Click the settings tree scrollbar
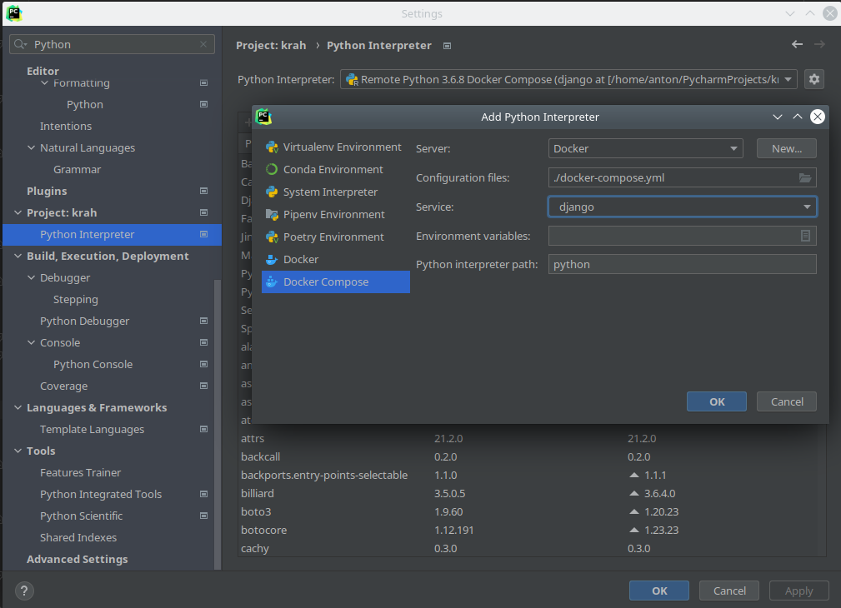Screen dimensions: 841x608 pyautogui.click(x=218, y=424)
